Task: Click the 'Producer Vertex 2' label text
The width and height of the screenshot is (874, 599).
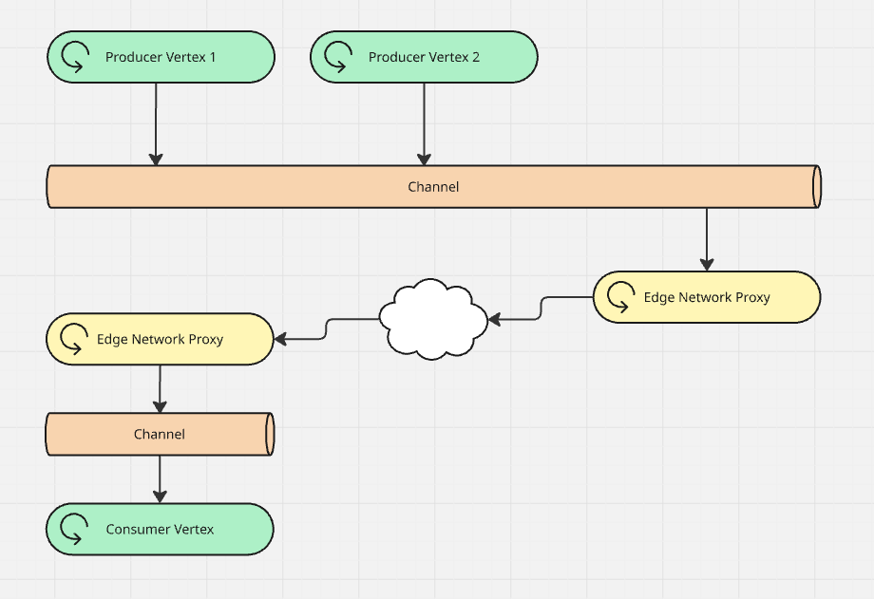Action: click(x=424, y=57)
